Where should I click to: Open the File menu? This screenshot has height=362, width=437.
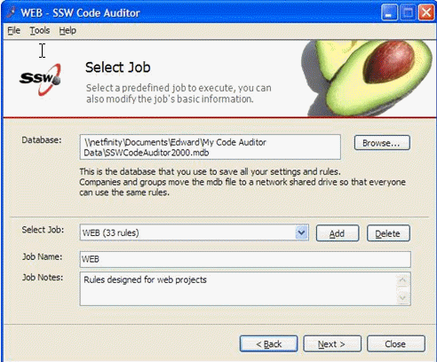click(14, 30)
